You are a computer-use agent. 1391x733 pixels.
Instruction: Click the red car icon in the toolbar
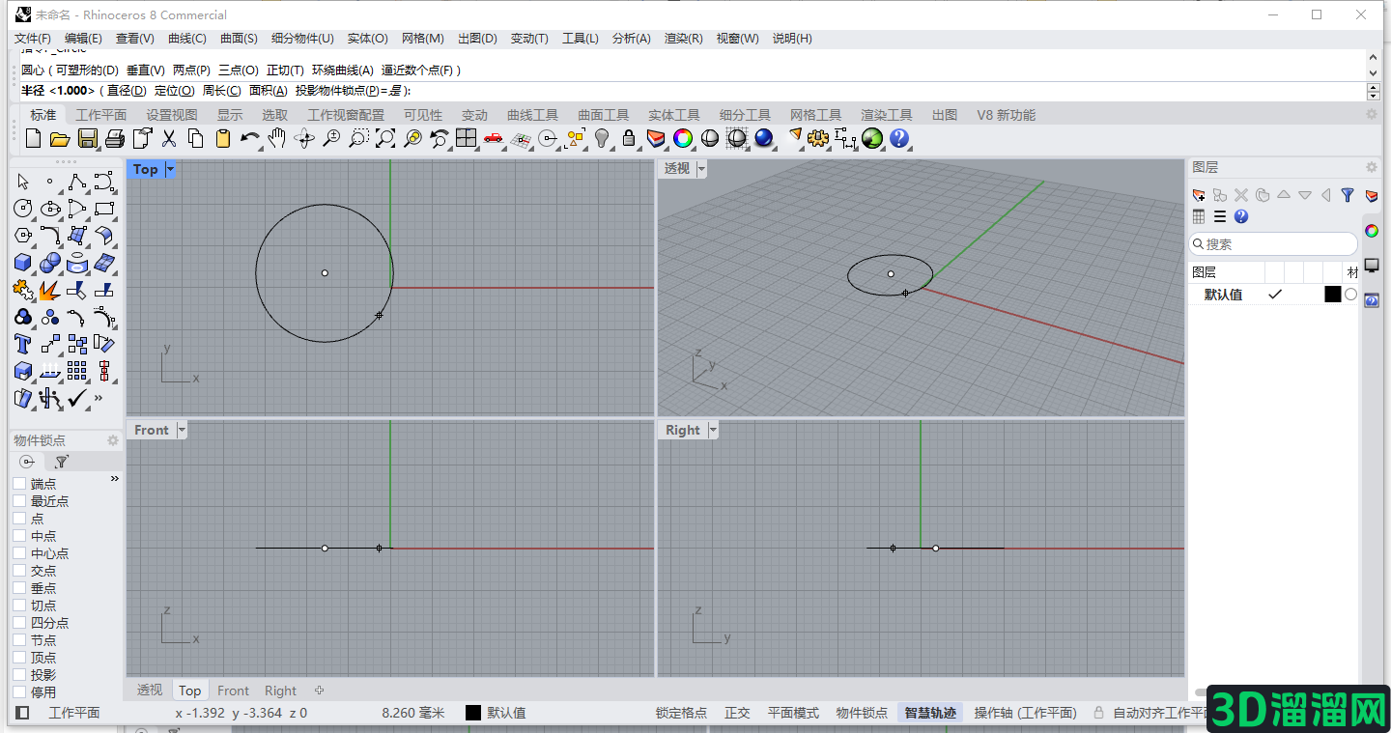pos(494,138)
